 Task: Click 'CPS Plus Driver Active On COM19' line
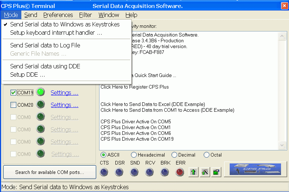tap(137, 139)
